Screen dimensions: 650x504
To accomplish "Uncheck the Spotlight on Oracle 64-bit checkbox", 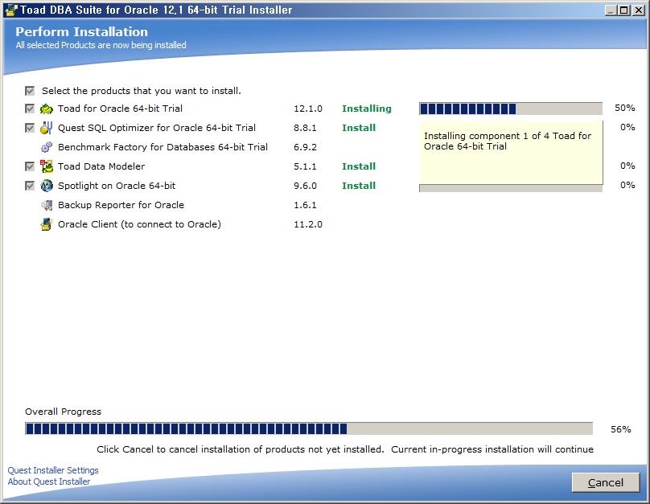I will tap(30, 186).
